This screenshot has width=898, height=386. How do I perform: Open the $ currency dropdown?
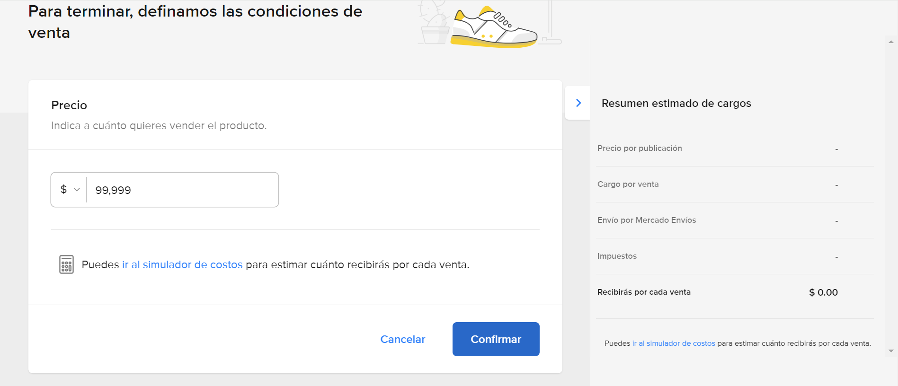click(70, 190)
